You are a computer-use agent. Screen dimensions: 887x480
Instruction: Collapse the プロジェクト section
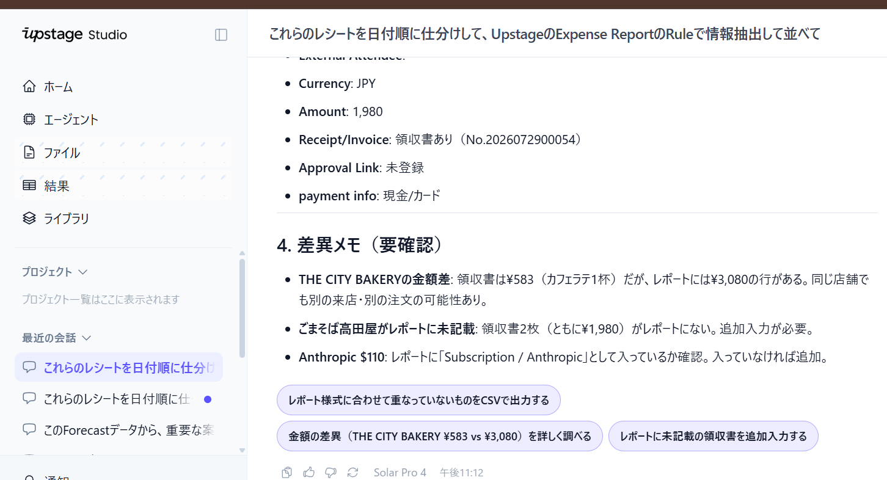[x=54, y=272]
